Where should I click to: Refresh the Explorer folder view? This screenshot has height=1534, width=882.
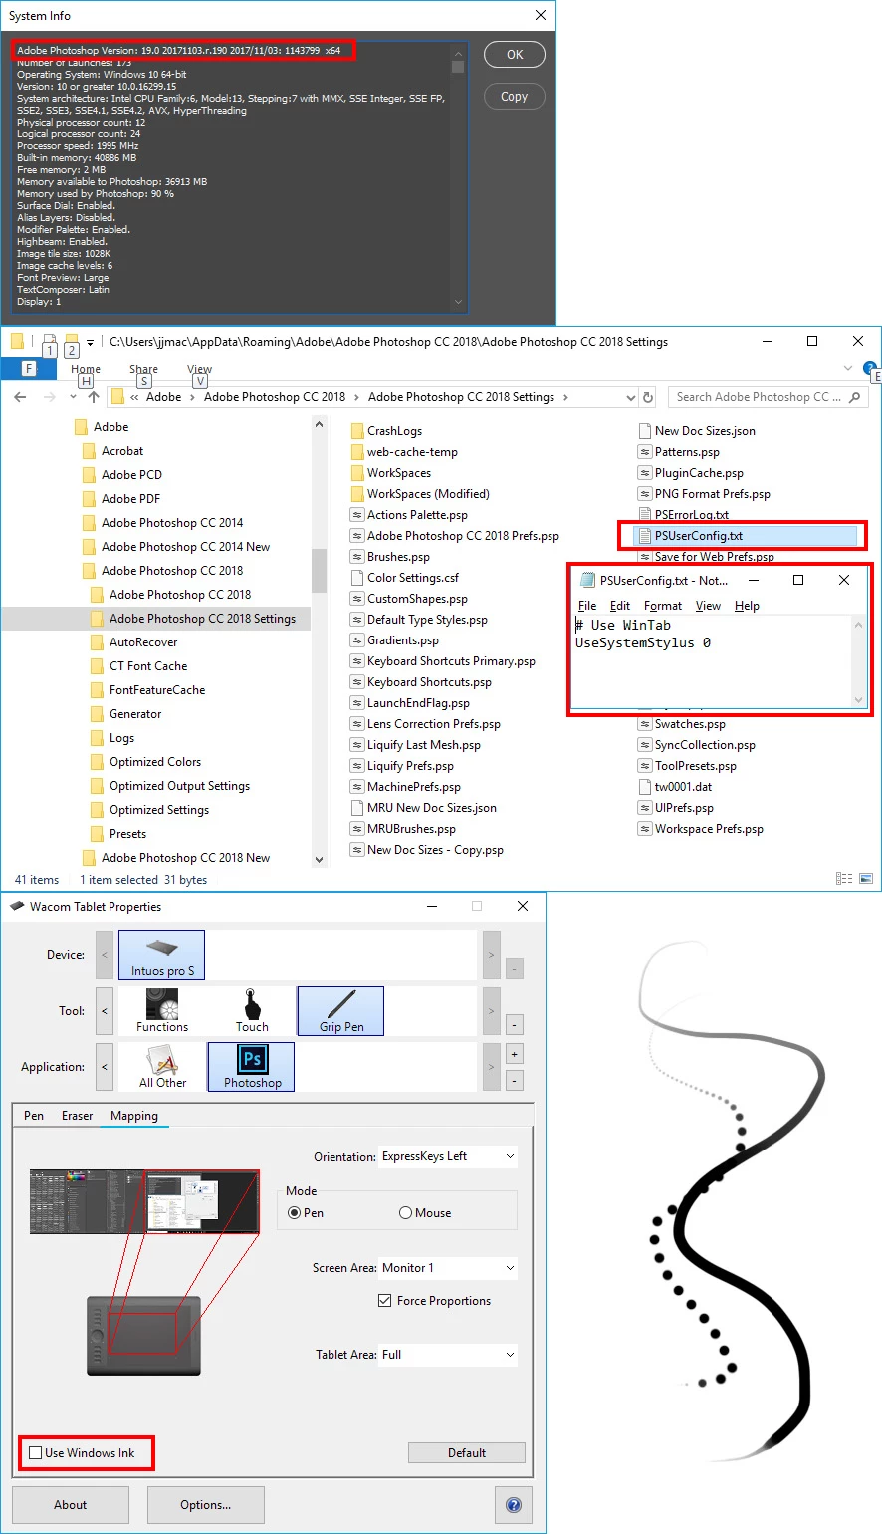648,397
